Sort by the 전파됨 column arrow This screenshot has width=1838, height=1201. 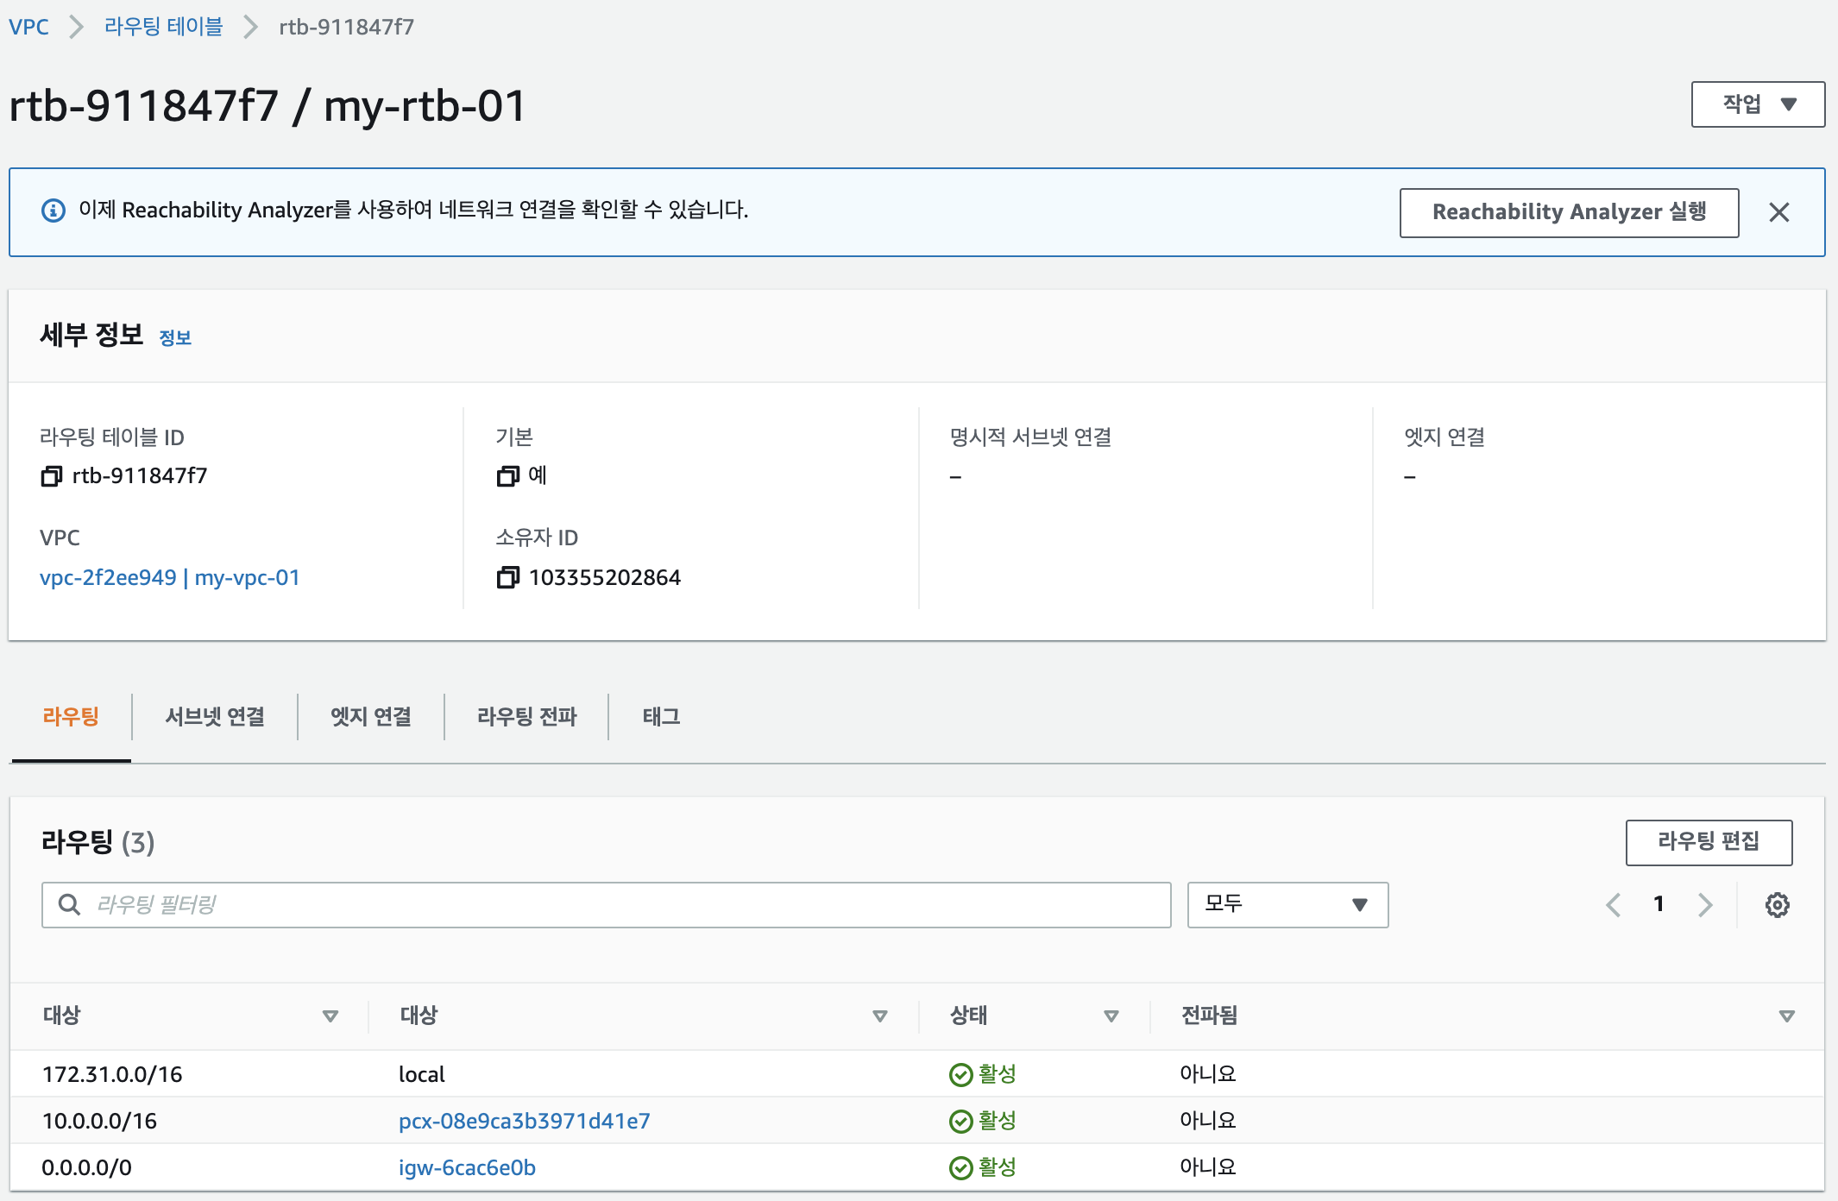1786,1016
